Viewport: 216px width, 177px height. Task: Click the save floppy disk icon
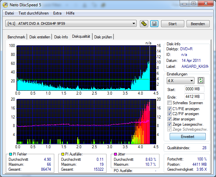pyautogui.click(x=154, y=24)
